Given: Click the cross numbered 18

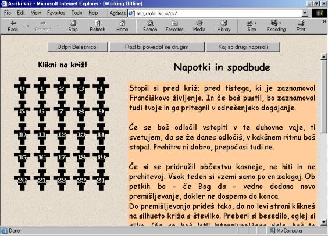Looking at the screenshot, I should tap(81, 157).
